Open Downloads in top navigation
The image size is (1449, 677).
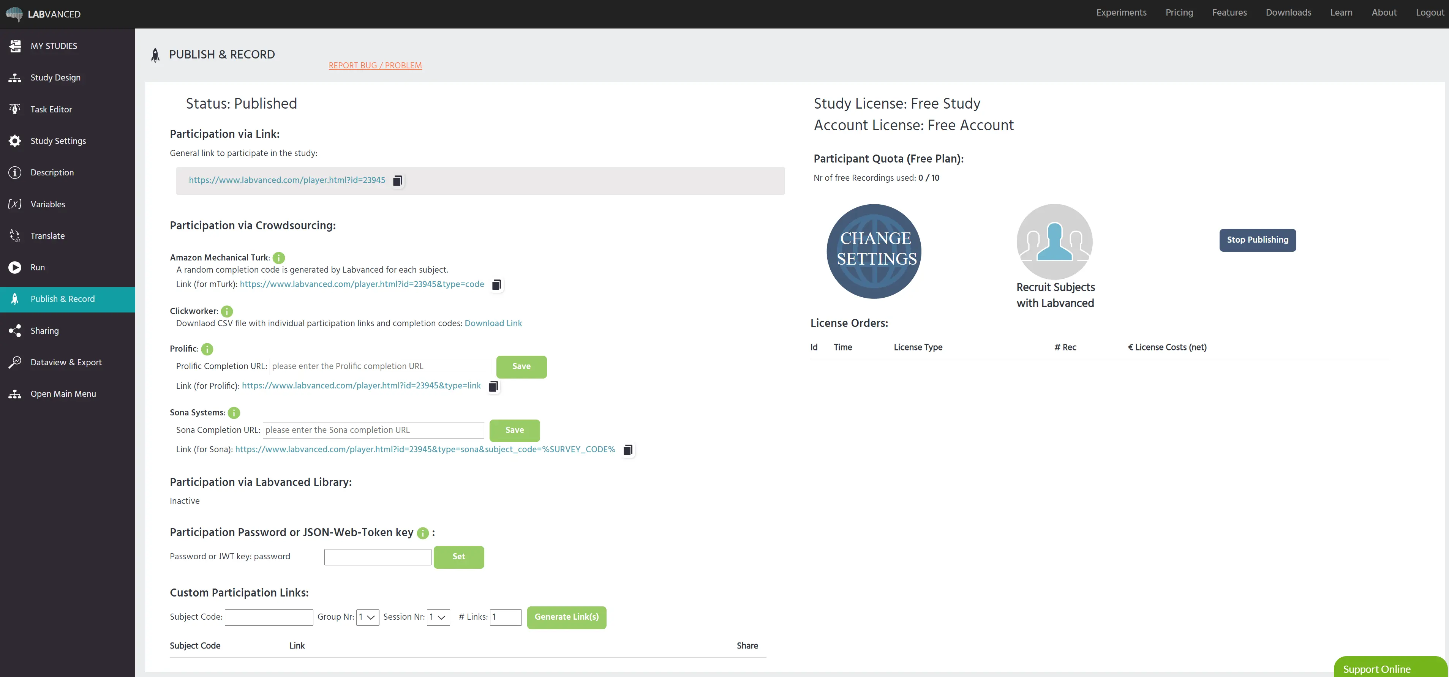[x=1288, y=13]
